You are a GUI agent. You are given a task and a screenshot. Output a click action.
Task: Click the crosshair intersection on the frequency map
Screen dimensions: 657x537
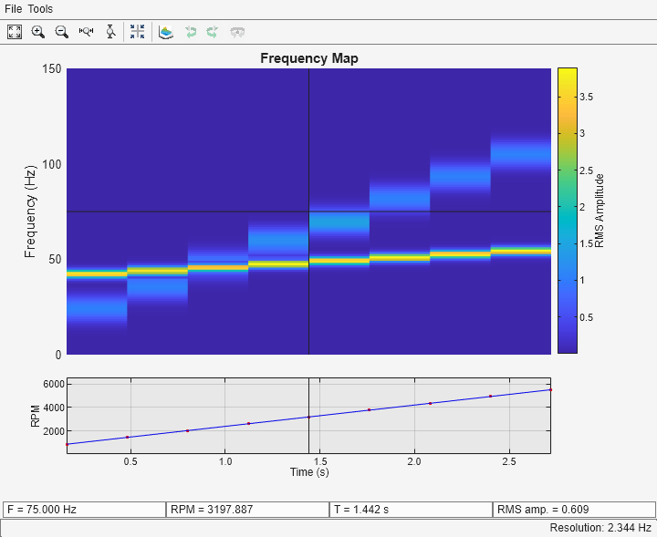point(308,212)
